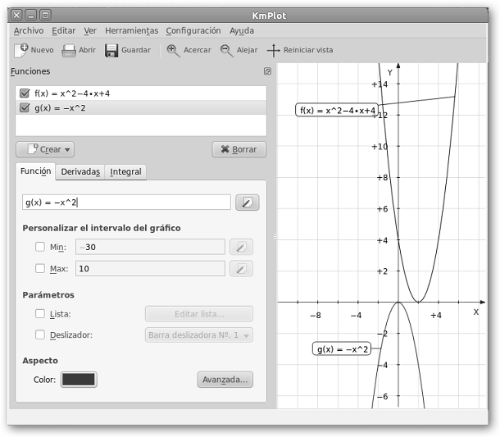
Task: Zoom out with the Alejar tool
Action: point(226,50)
